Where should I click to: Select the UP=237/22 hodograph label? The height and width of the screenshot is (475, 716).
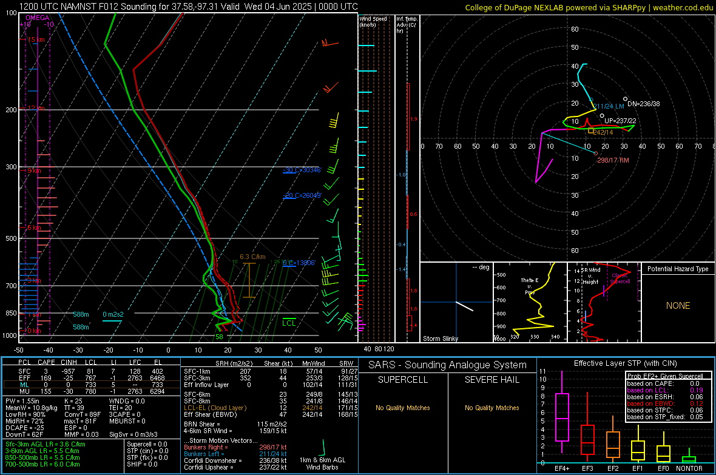tap(620, 121)
